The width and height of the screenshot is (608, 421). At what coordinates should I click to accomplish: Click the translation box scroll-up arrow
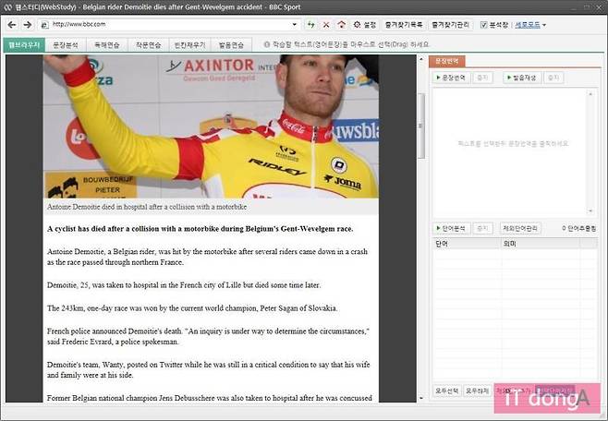(x=590, y=94)
